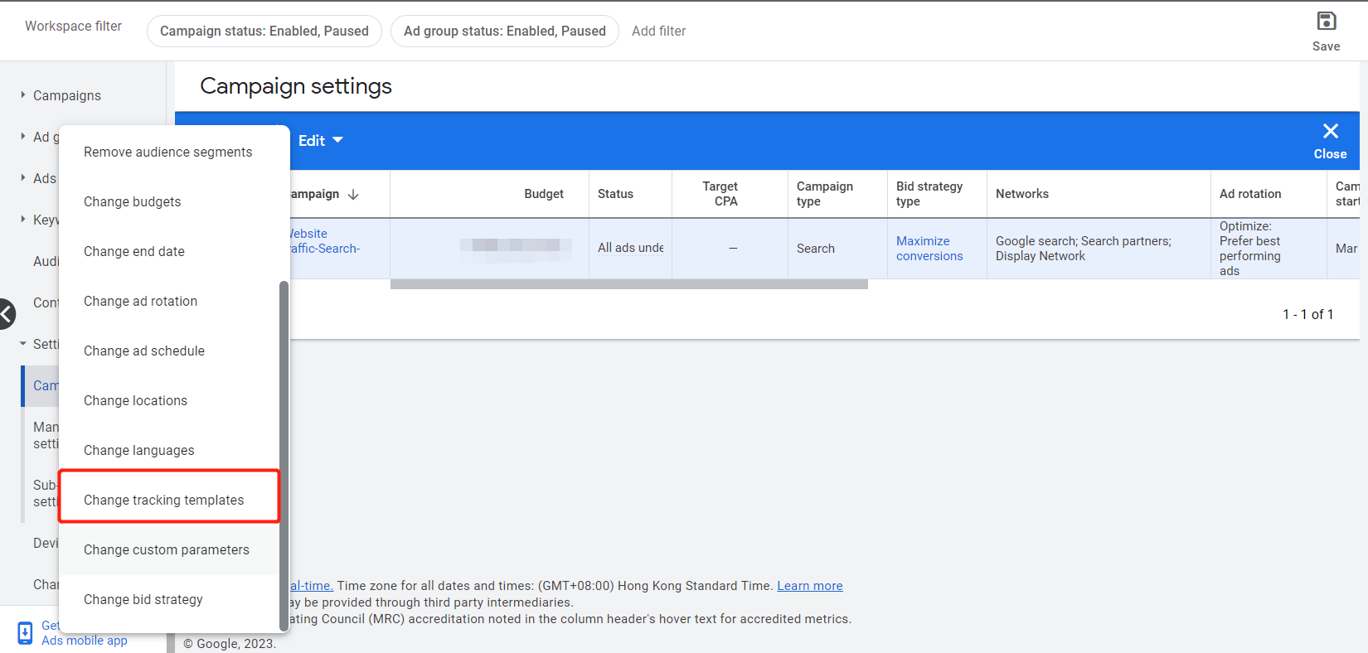
Task: Click Ad group status: Enabled, Paused chip
Action: click(x=505, y=31)
